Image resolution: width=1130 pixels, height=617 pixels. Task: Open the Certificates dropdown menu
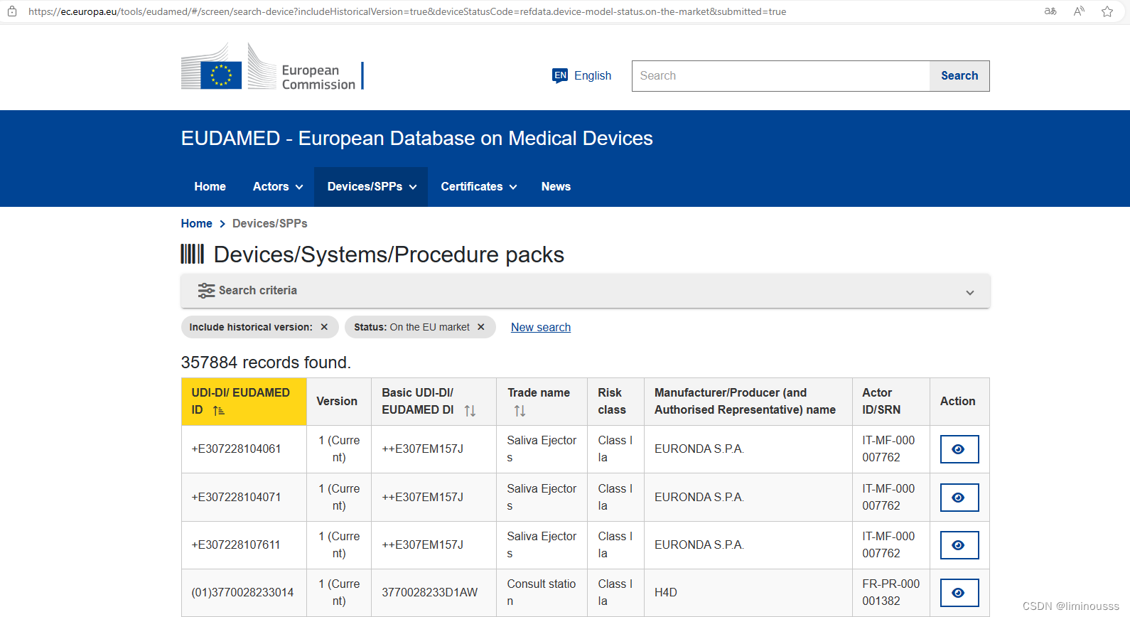point(478,187)
